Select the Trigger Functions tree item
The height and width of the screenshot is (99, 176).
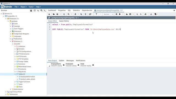(x=24, y=82)
